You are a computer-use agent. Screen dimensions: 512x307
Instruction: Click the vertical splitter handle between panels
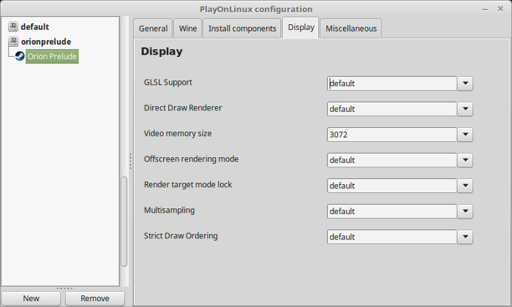point(130,161)
